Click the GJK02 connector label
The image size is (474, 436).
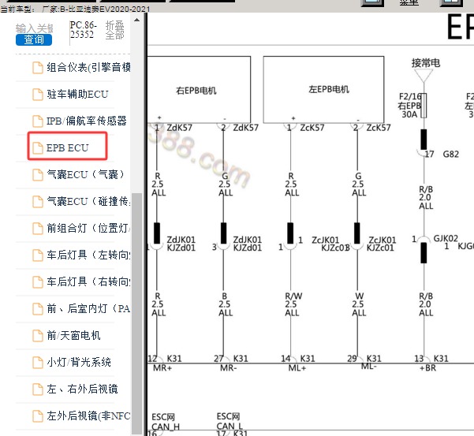446,238
